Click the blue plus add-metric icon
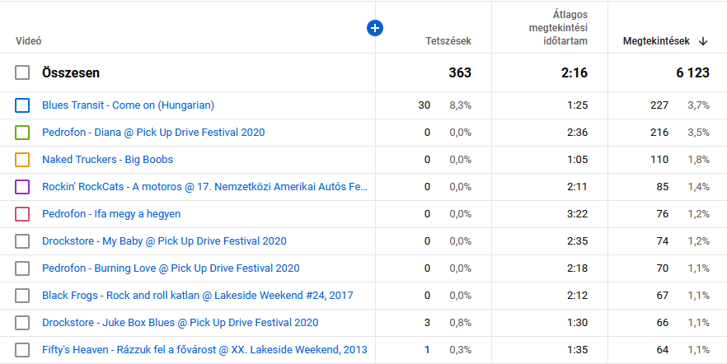This screenshot has height=364, width=727. point(374,28)
